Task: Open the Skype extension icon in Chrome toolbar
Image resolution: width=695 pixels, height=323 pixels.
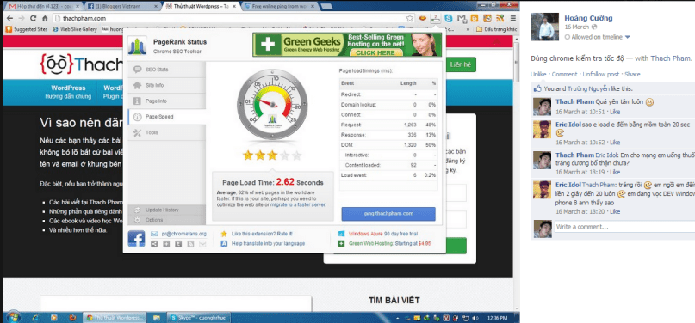Action: (x=449, y=19)
